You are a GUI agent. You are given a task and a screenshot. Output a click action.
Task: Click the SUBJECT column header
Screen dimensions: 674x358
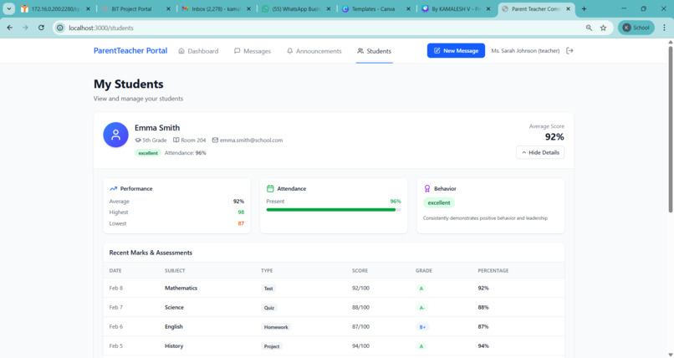pos(175,271)
